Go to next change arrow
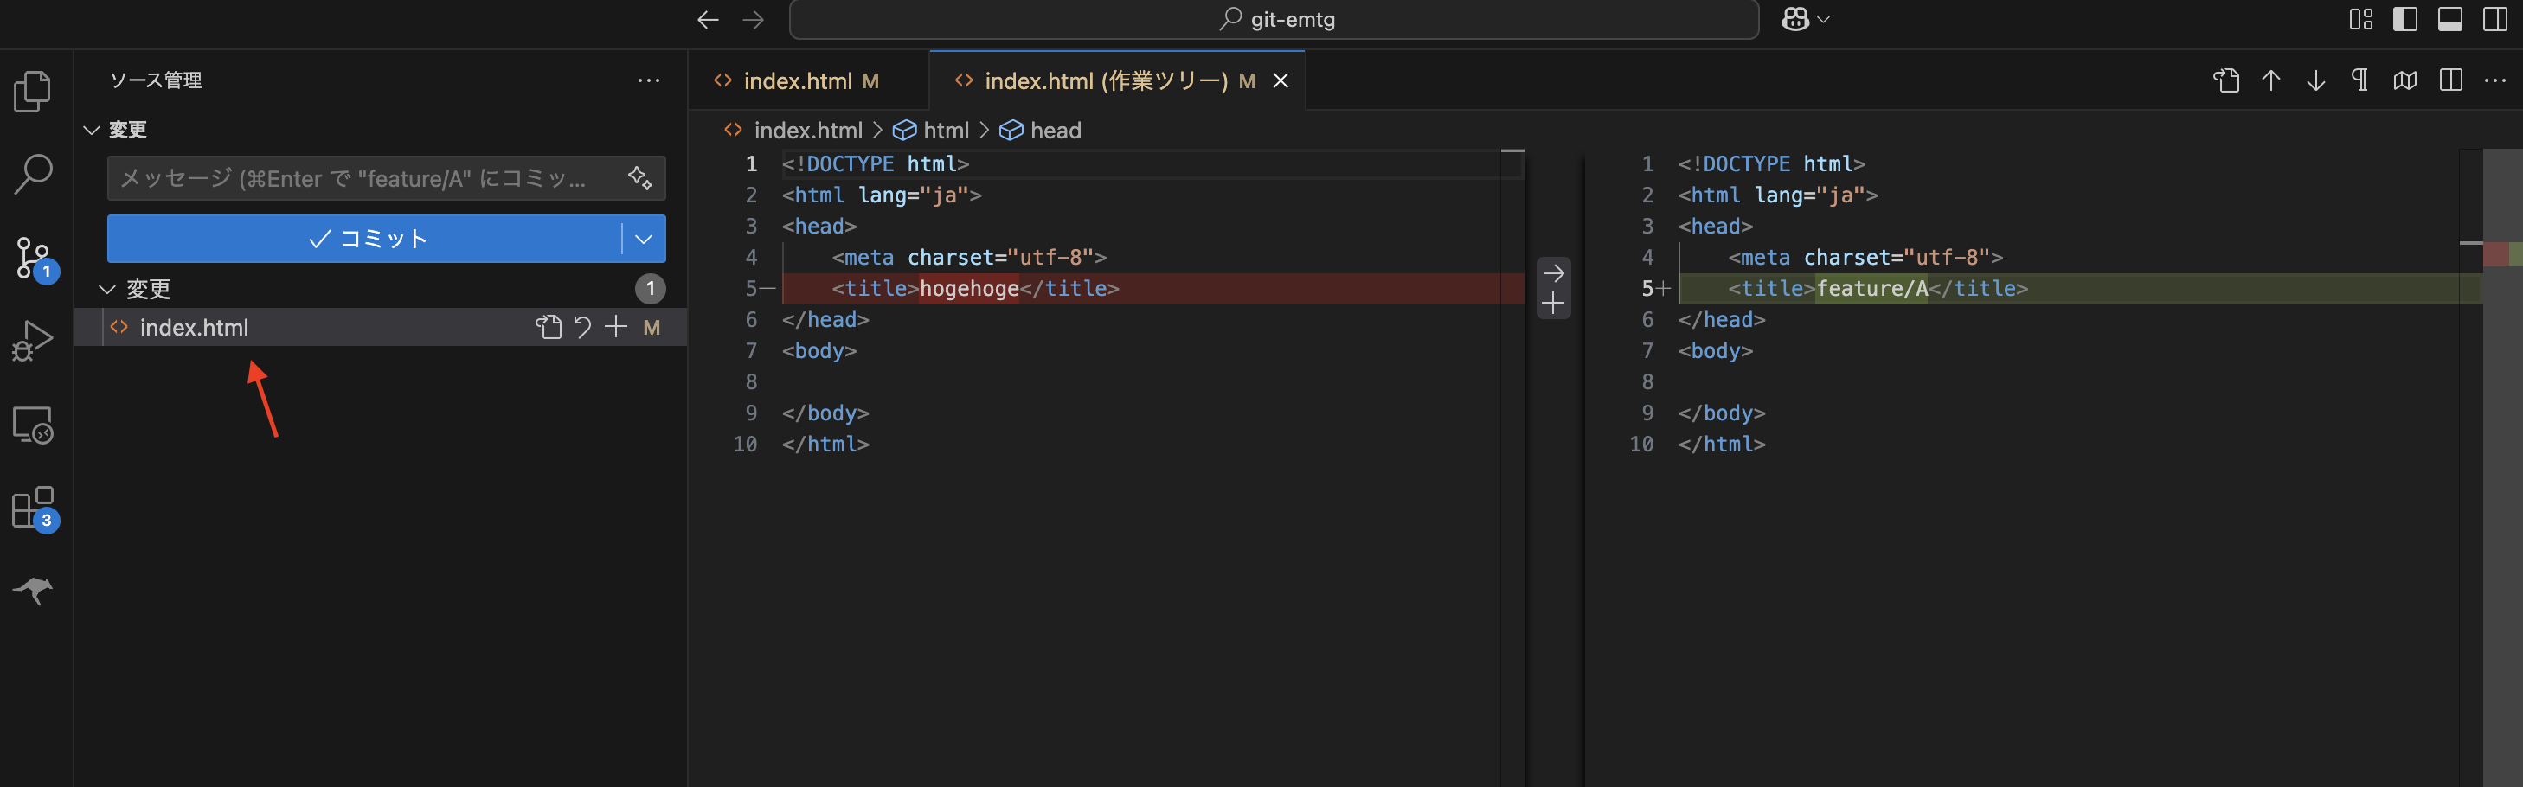The height and width of the screenshot is (787, 2523). point(2315,80)
